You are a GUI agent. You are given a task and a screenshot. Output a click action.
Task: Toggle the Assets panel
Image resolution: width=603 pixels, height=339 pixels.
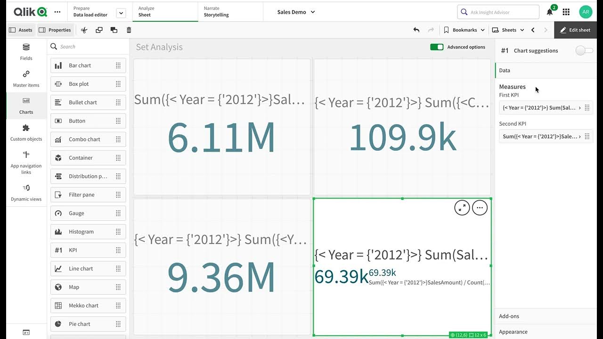21,30
